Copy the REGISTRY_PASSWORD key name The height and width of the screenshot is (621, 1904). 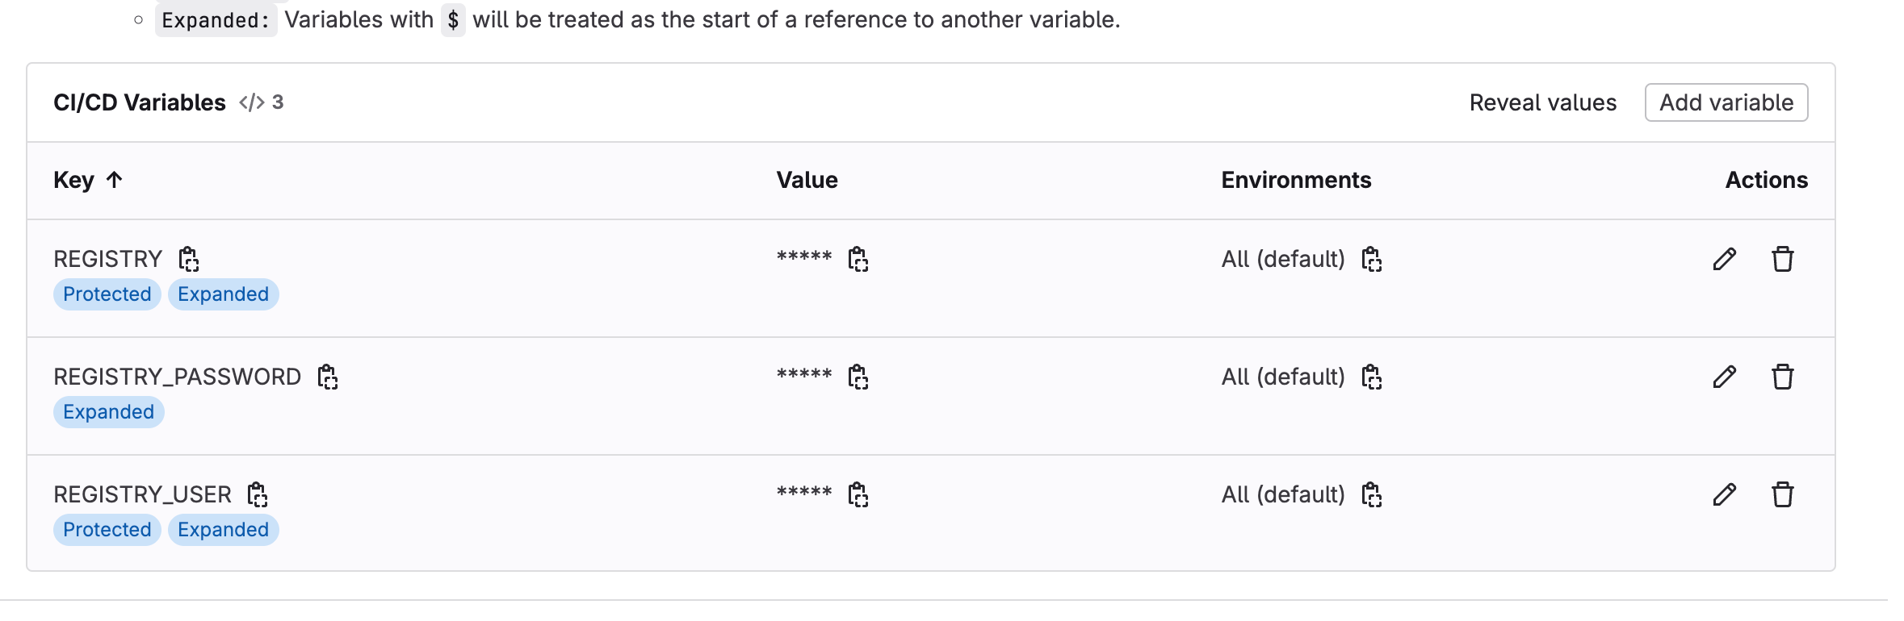click(328, 377)
